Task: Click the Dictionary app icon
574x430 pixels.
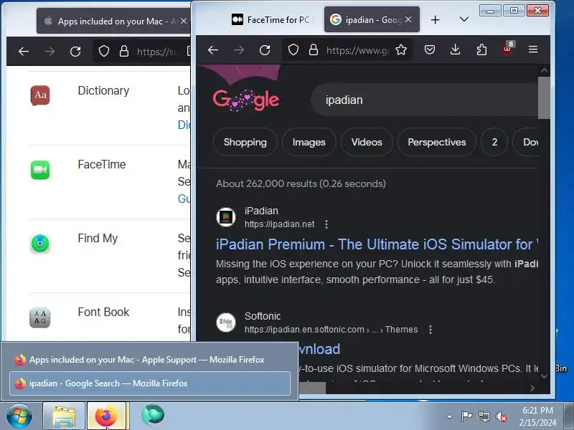Action: tap(40, 95)
